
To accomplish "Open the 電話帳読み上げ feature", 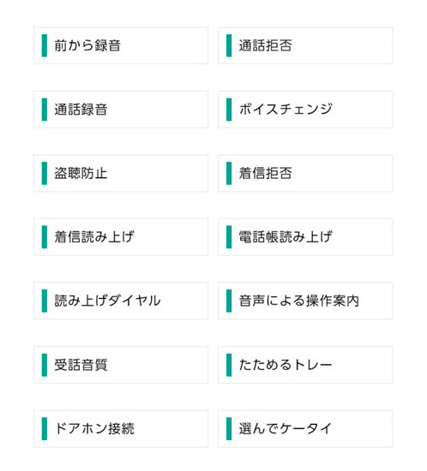I will coord(305,237).
